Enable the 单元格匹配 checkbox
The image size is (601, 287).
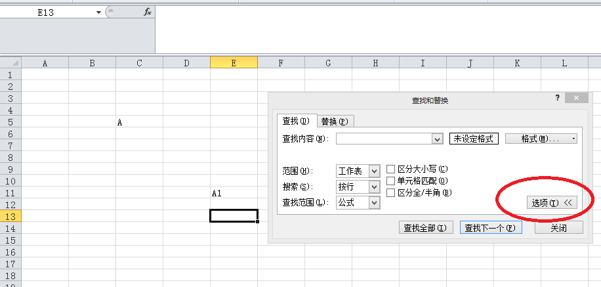[x=390, y=181]
